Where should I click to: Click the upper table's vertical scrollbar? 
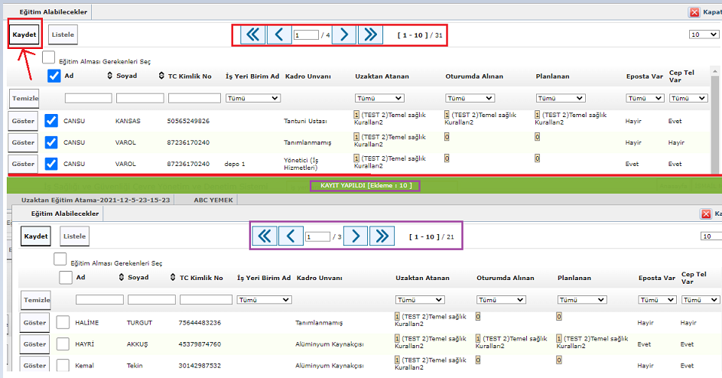tap(715, 122)
